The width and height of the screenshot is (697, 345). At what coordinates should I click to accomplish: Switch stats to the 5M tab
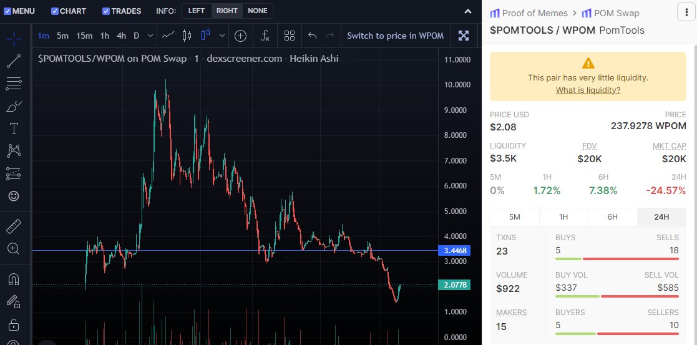pos(514,217)
